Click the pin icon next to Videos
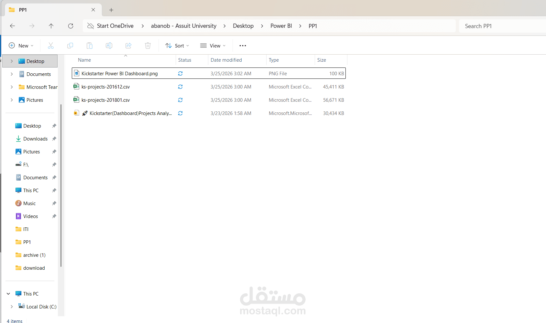 54,216
